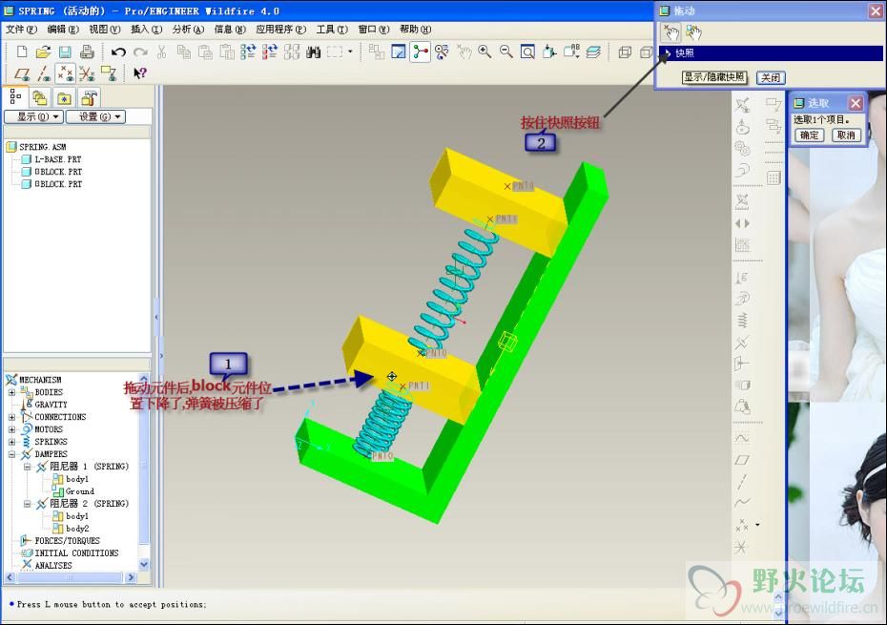Open the 工具(T) menu
The image size is (887, 625).
(x=332, y=30)
